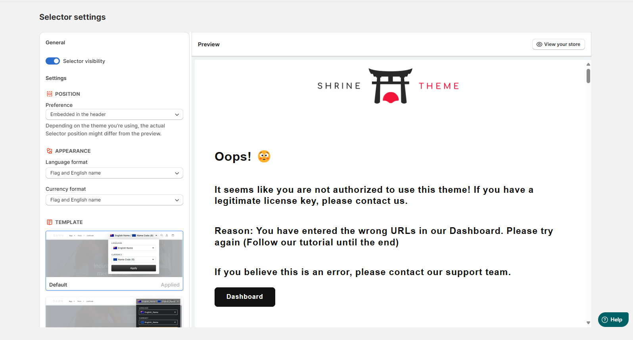Click the preview scrollbar down arrow
The image size is (633, 340).
(588, 323)
